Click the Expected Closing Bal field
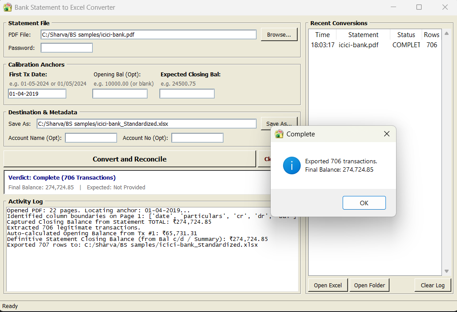 (187, 94)
